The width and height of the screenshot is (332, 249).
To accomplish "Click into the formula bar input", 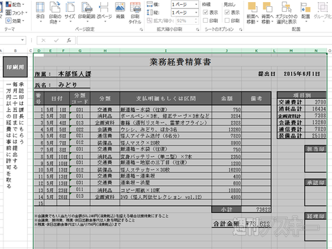I will point(204,41).
